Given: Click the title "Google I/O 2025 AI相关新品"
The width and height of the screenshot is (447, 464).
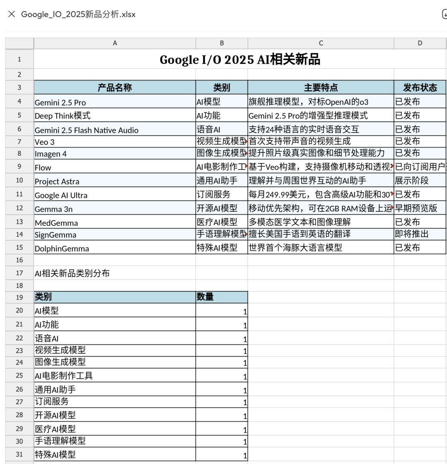Looking at the screenshot, I should tap(240, 59).
